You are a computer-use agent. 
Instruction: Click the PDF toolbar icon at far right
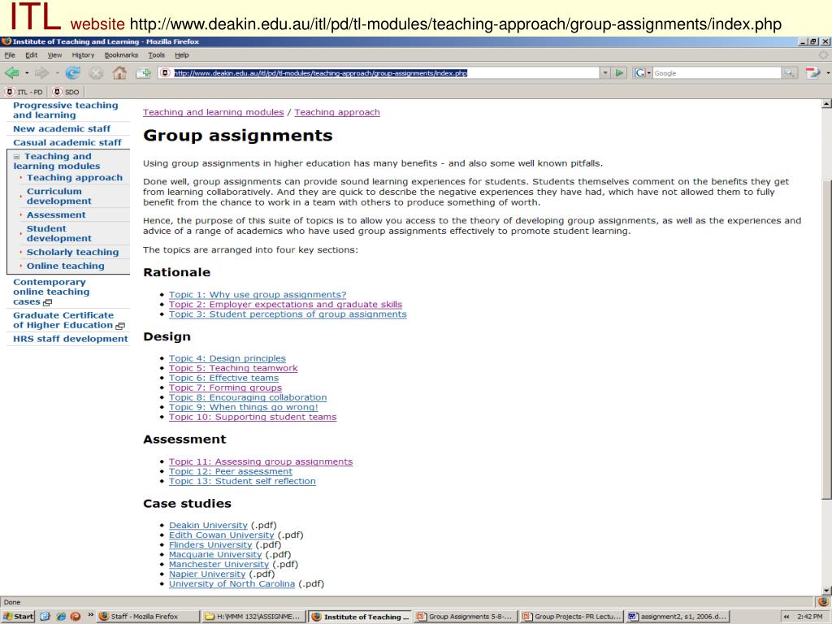pyautogui.click(x=812, y=72)
